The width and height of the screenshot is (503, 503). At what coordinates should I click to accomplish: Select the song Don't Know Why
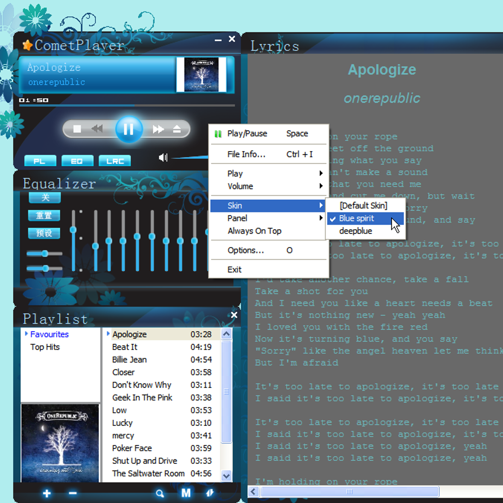162,385
